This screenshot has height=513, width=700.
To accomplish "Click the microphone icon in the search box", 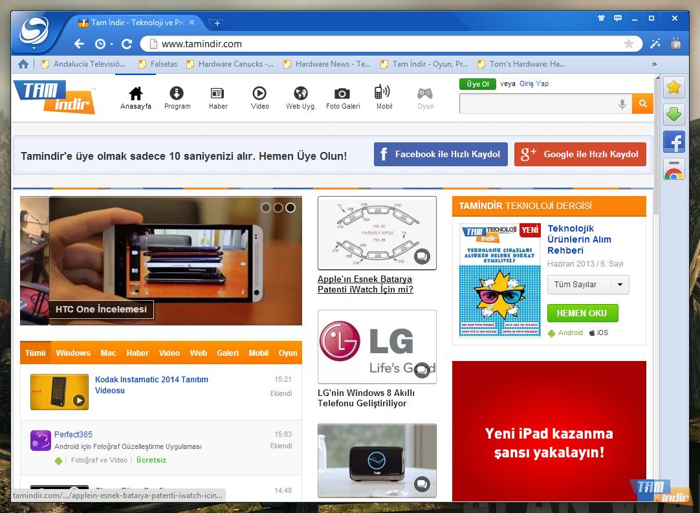I will pyautogui.click(x=622, y=104).
